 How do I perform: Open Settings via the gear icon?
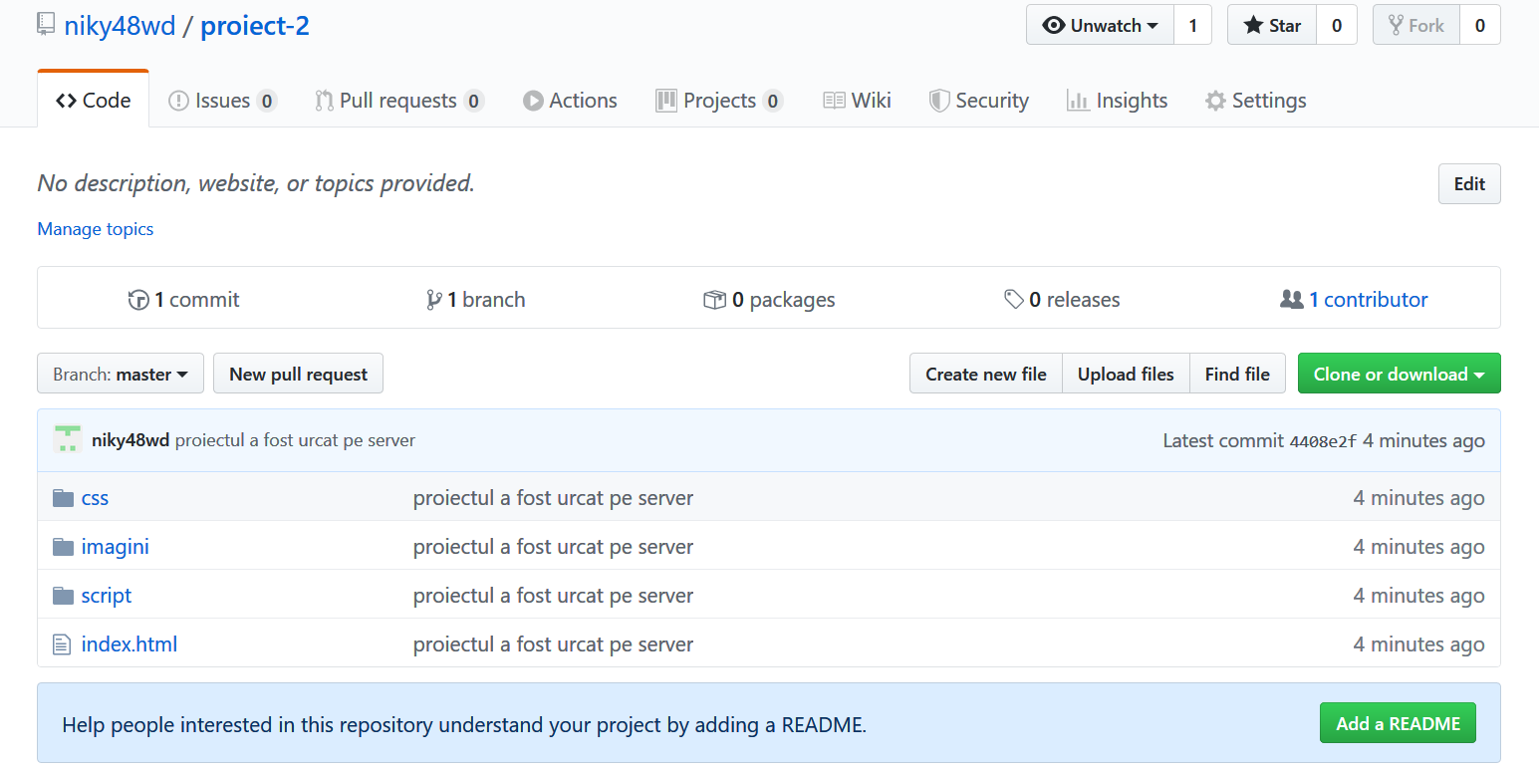pyautogui.click(x=1214, y=100)
